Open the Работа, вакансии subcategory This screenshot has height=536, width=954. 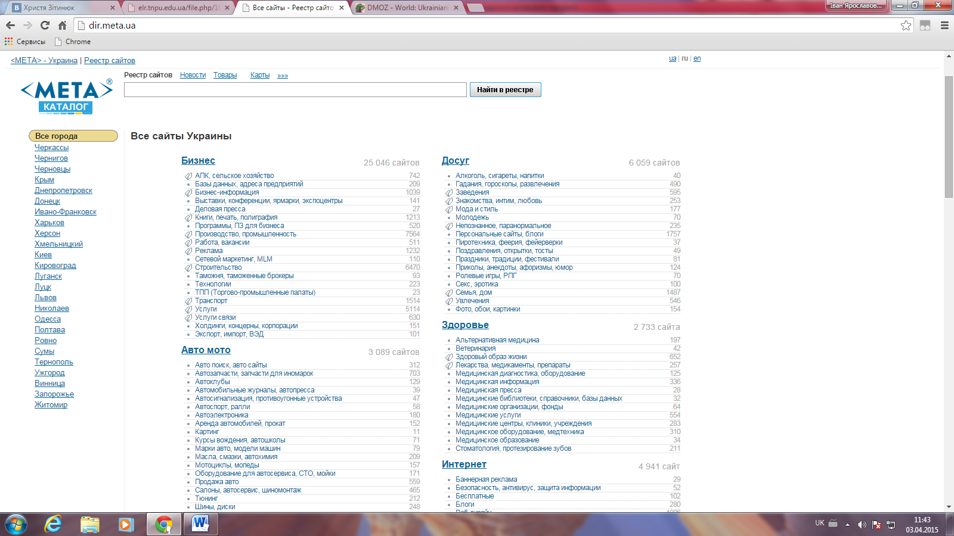(222, 242)
